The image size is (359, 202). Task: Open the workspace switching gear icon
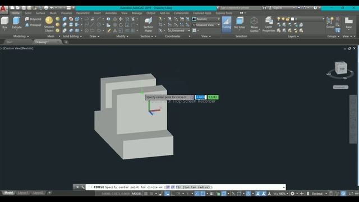pos(292,194)
